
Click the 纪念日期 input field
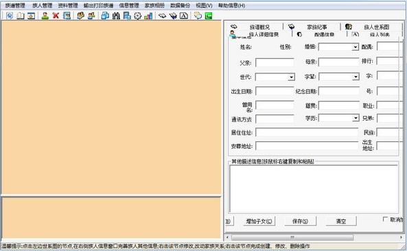(339, 91)
